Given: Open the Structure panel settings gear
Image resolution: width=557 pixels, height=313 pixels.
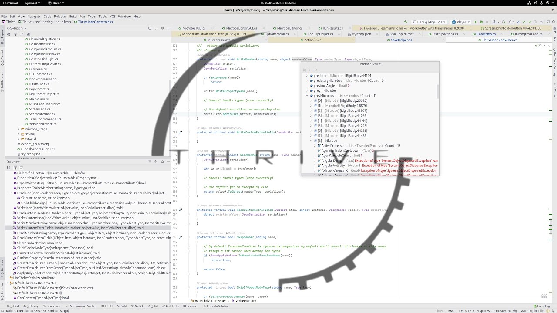Looking at the screenshot, I should pyautogui.click(x=163, y=162).
